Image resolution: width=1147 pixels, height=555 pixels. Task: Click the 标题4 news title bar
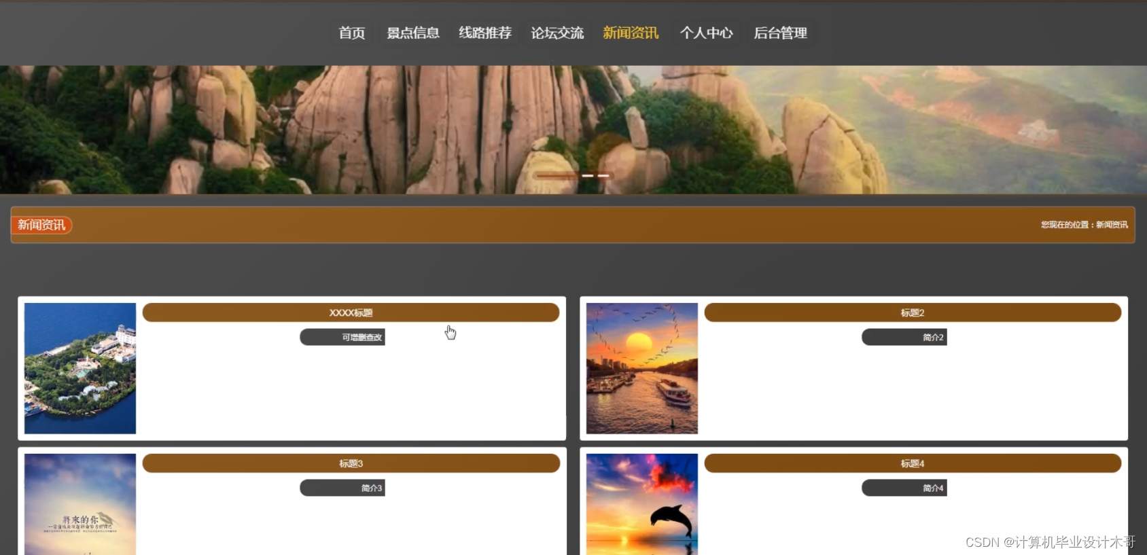pyautogui.click(x=913, y=463)
